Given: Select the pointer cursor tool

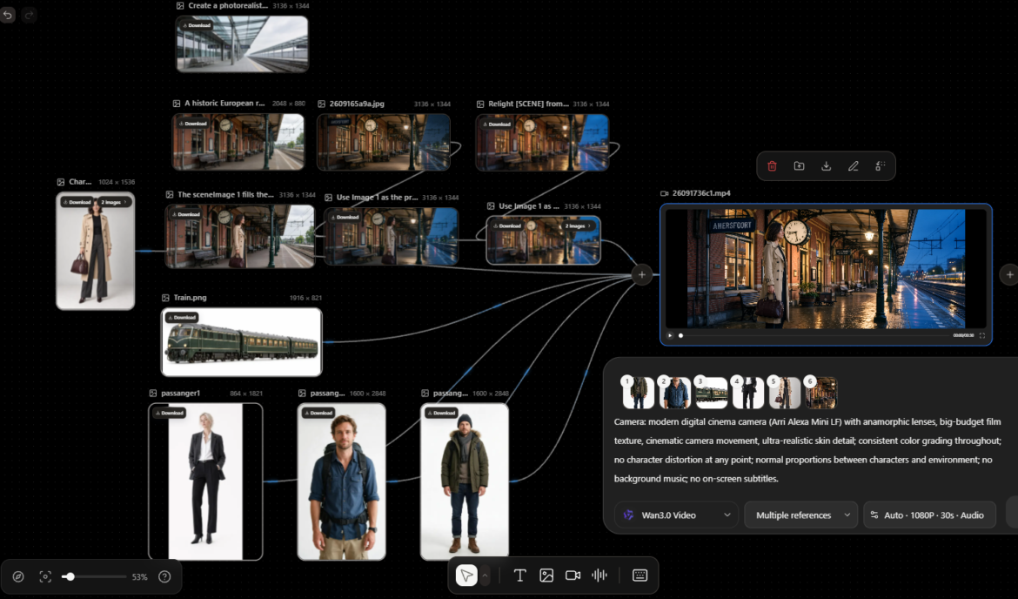Looking at the screenshot, I should point(466,575).
